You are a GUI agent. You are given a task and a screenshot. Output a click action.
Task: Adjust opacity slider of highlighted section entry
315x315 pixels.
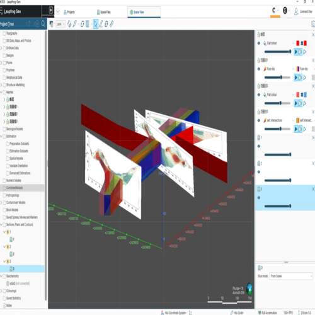278,206
